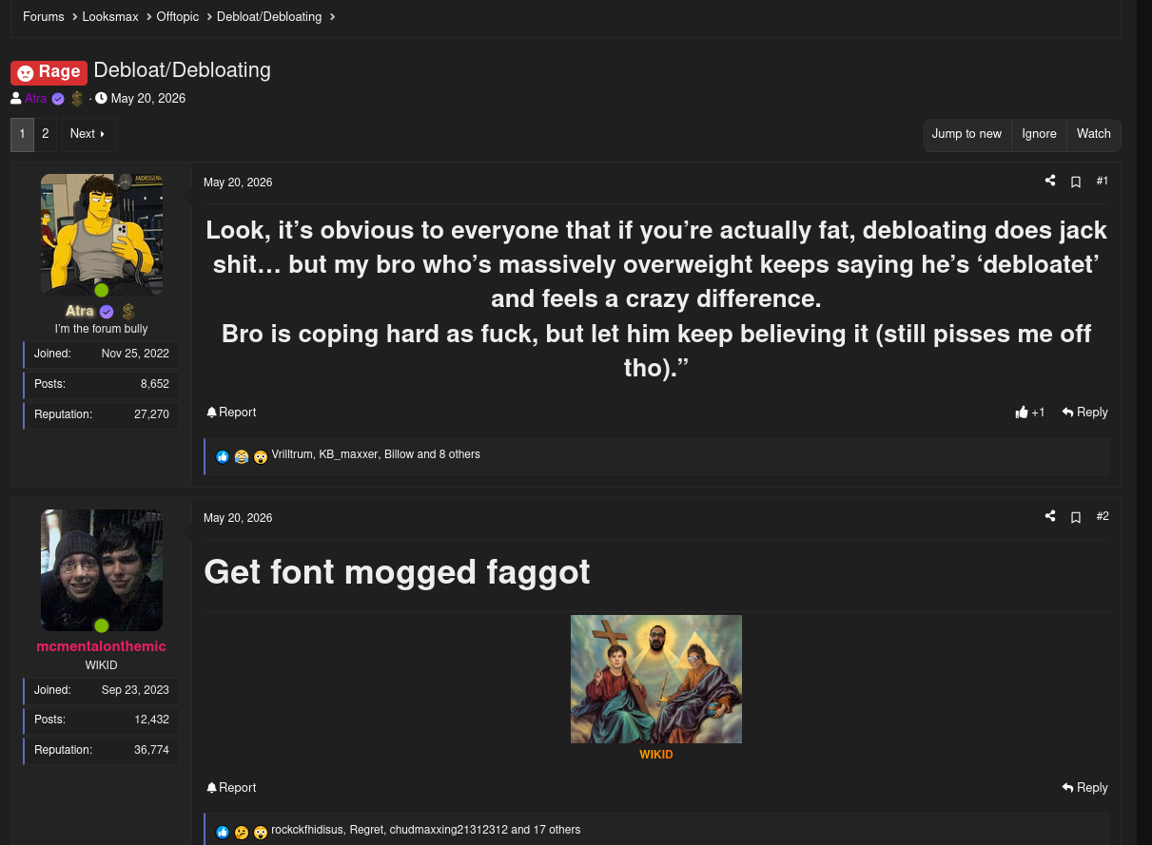The width and height of the screenshot is (1152, 845).
Task: Click the shocked reaction icon on post #1
Action: 261,456
